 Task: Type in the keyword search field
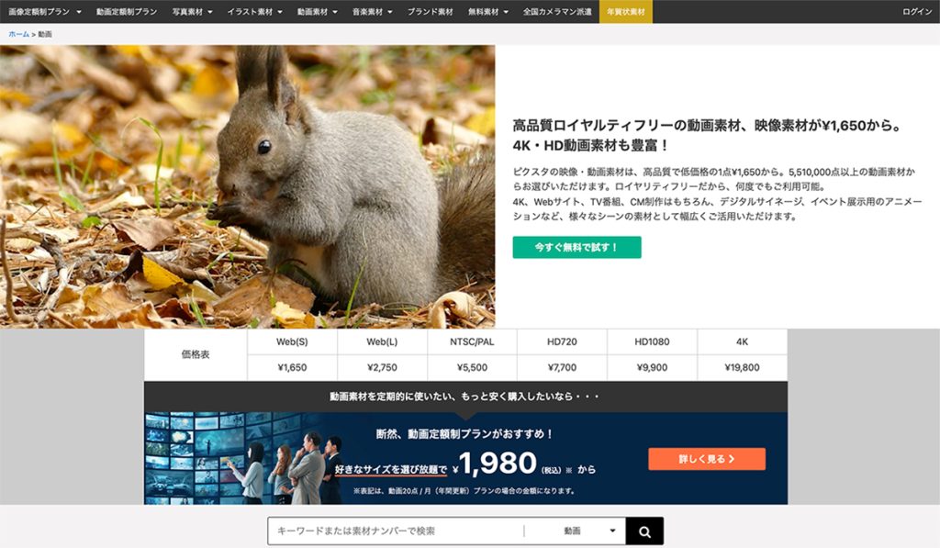(395, 531)
